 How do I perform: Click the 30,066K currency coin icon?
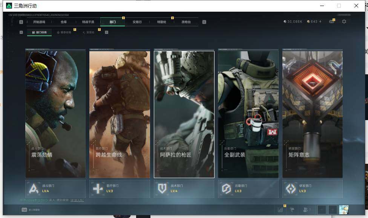pyautogui.click(x=285, y=21)
